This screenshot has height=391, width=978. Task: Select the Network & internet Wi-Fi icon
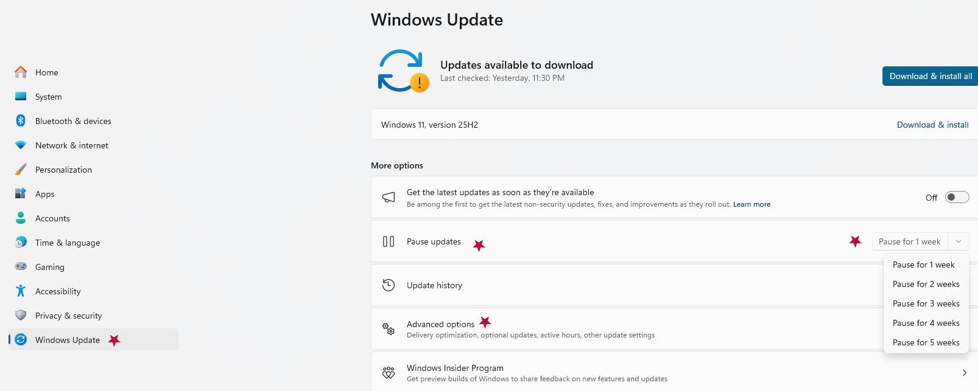coord(21,145)
